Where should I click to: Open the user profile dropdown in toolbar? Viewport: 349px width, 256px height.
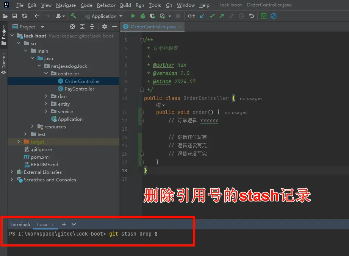pyautogui.click(x=60, y=16)
